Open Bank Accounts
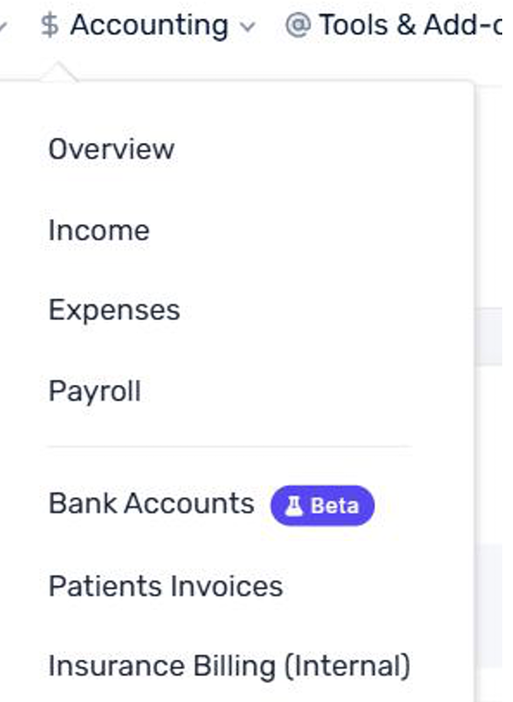 151,504
